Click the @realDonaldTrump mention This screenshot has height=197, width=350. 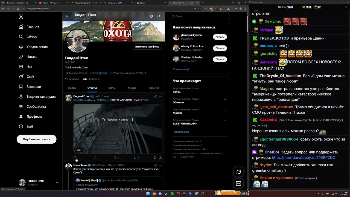tap(84, 100)
